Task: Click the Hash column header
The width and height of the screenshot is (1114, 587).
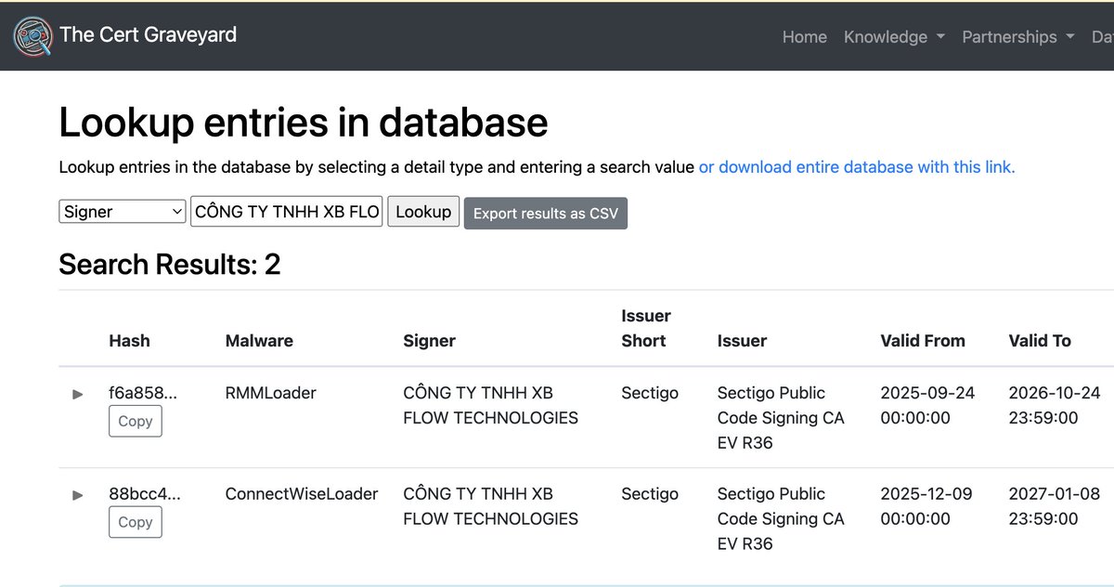Action: pos(129,341)
